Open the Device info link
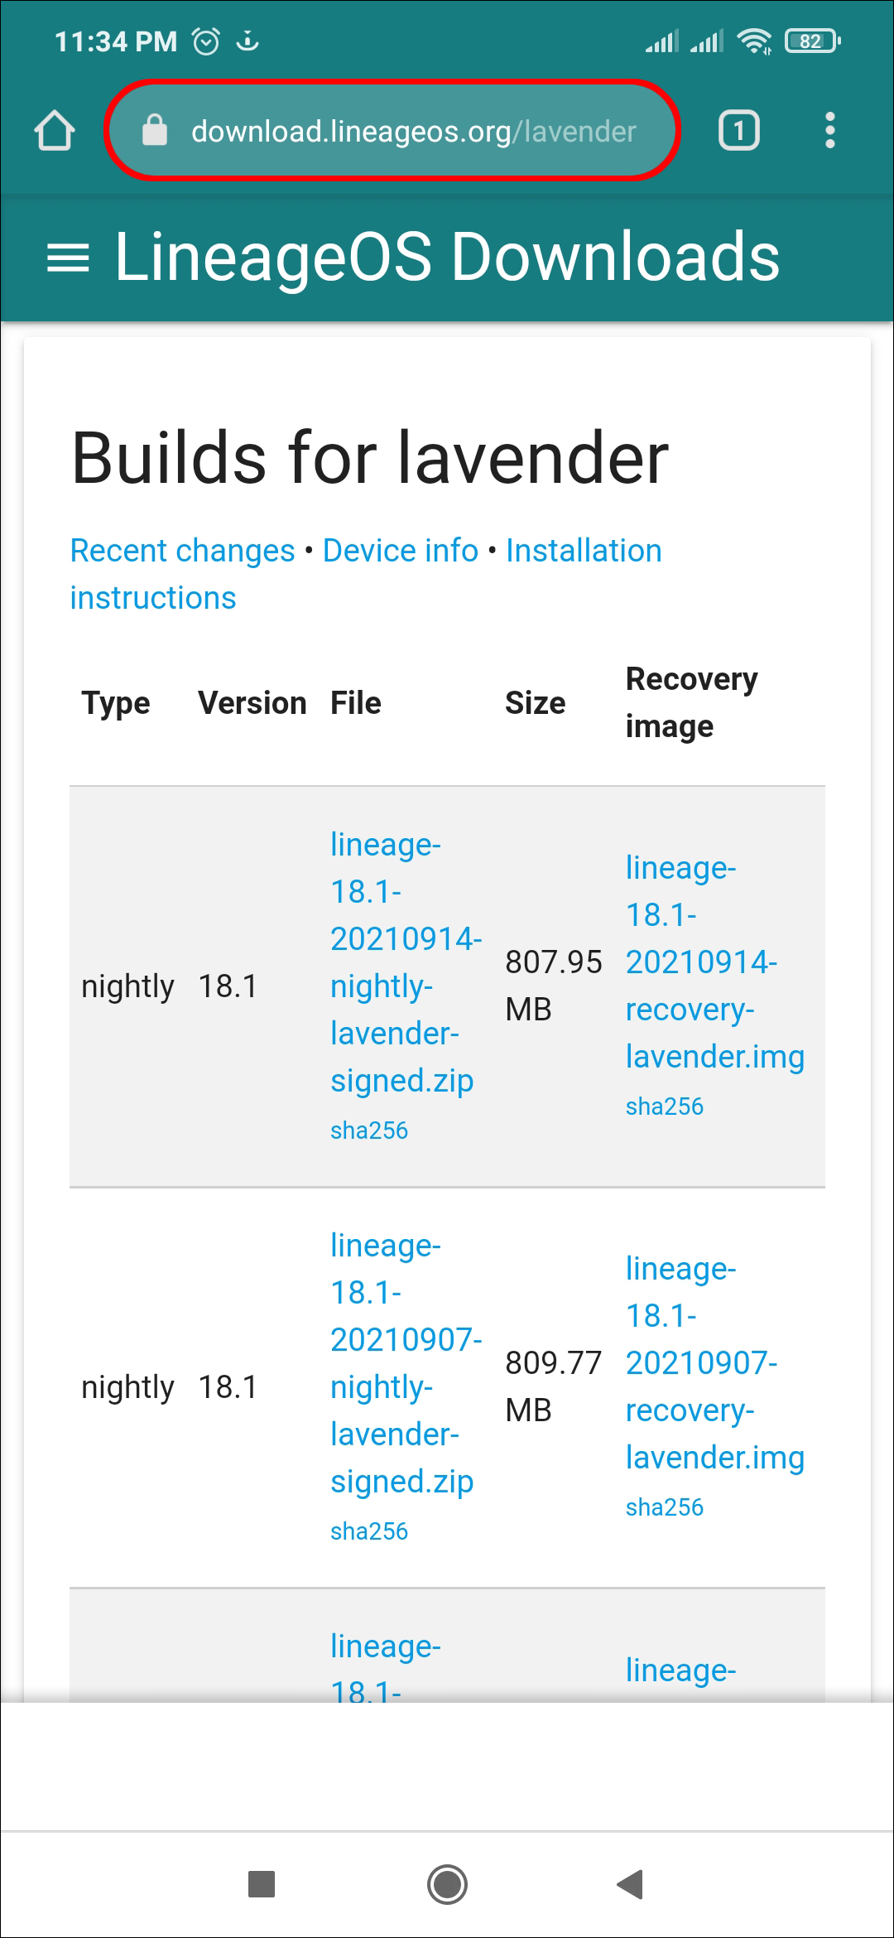This screenshot has width=894, height=1938. [401, 551]
